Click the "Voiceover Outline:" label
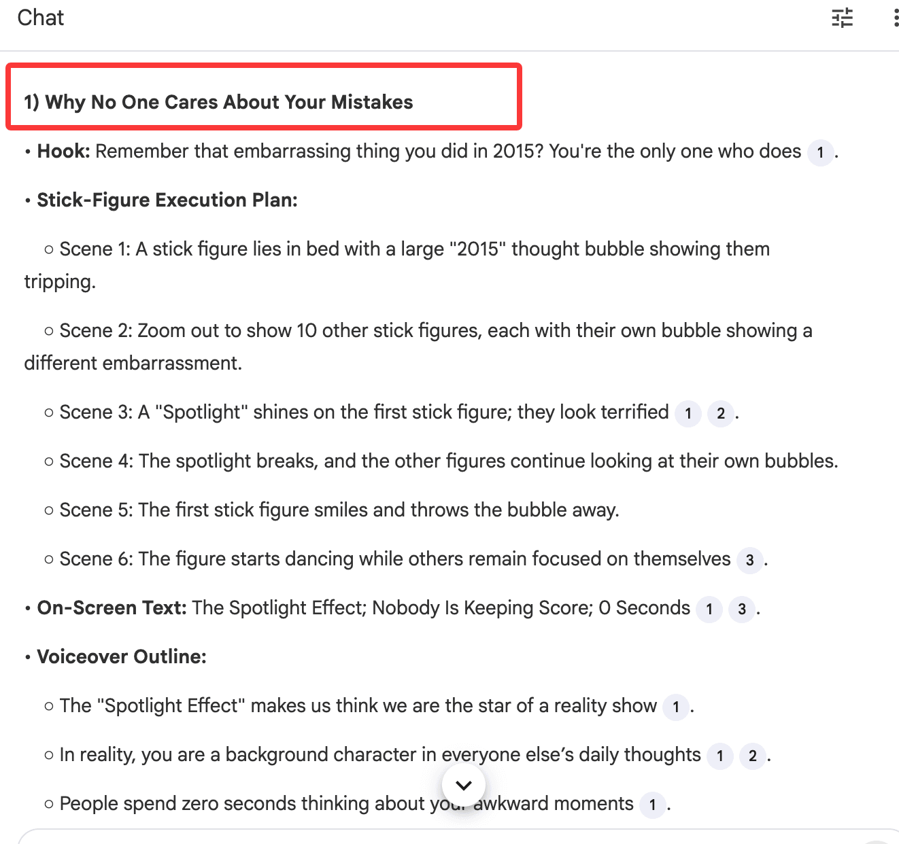The width and height of the screenshot is (899, 844). (x=122, y=656)
